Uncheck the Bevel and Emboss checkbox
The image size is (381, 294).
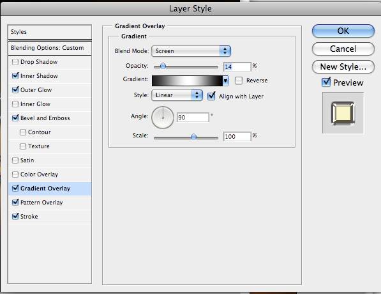15,118
